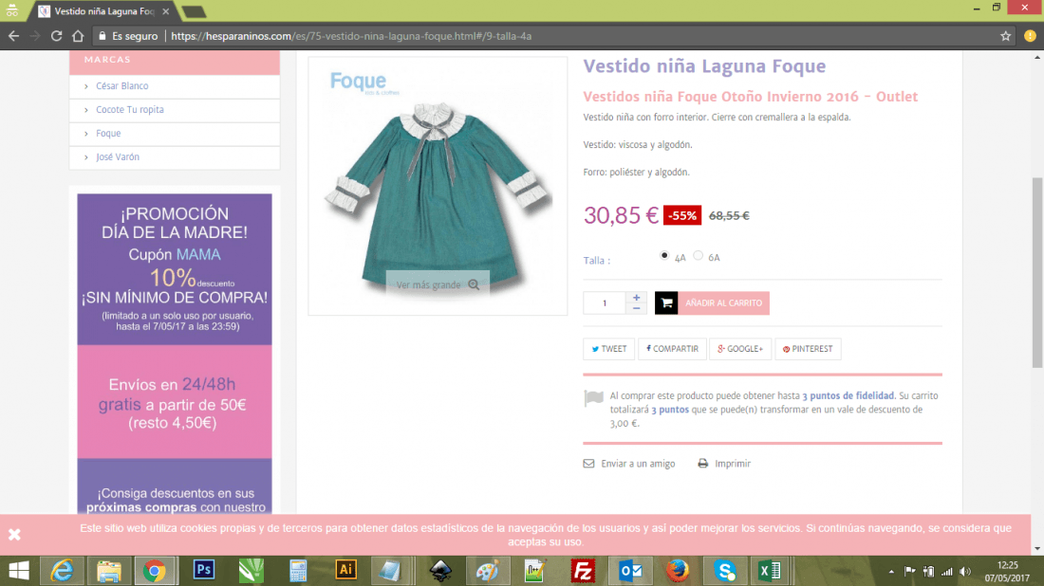Open Skype from taskbar
The height and width of the screenshot is (586, 1044).
[724, 571]
